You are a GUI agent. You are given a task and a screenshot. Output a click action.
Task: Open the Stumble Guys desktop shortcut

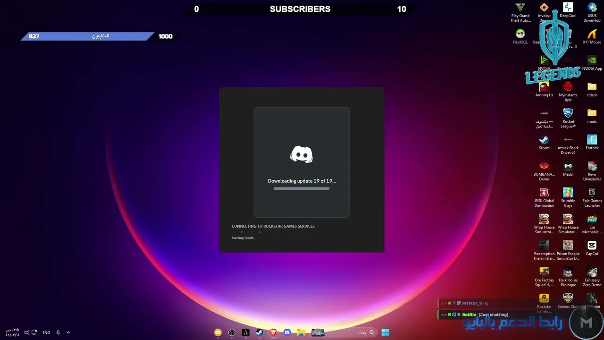pyautogui.click(x=568, y=197)
